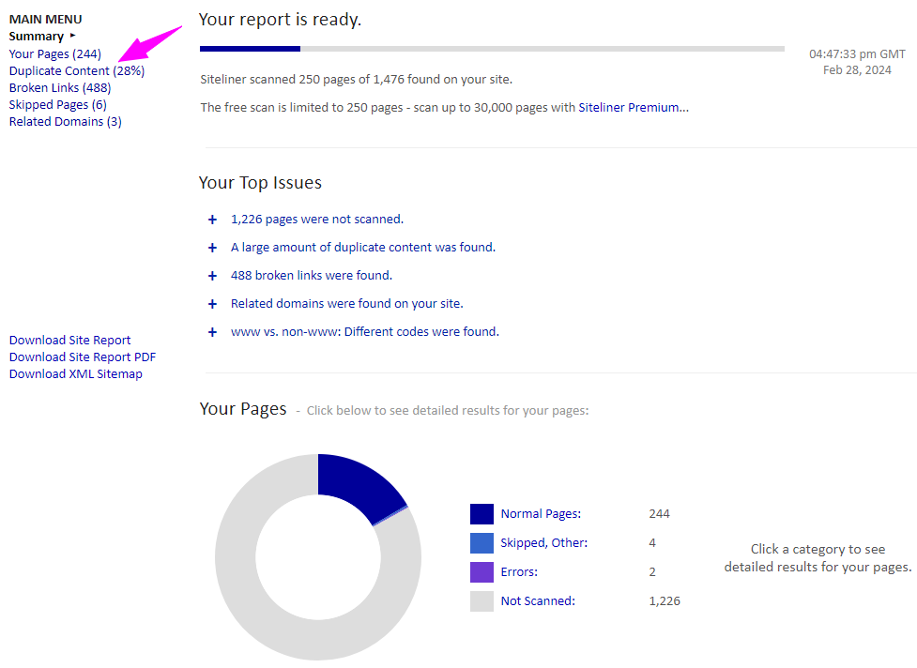Click the Not Scanned legend link
Viewport: 917px width, 668px height.
click(x=537, y=601)
